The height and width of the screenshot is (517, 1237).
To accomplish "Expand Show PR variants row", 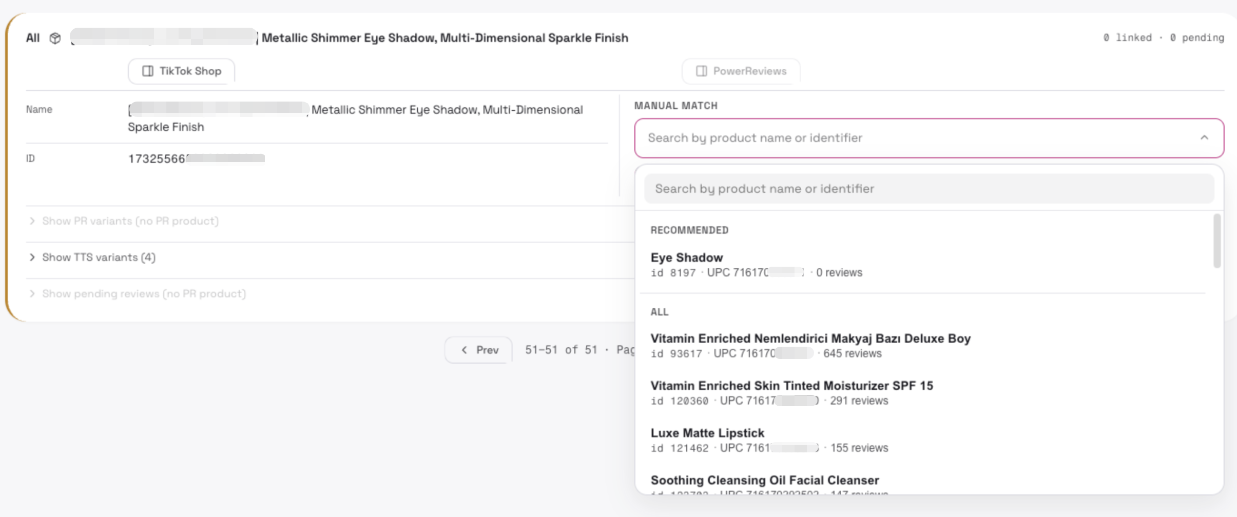I will click(124, 221).
